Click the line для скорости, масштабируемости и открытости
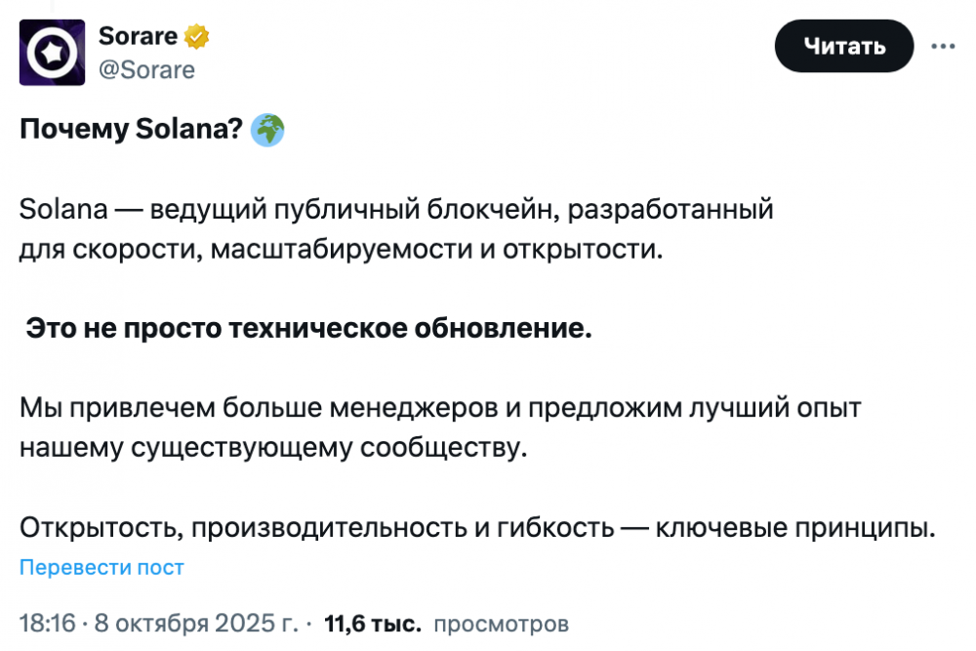 point(341,248)
